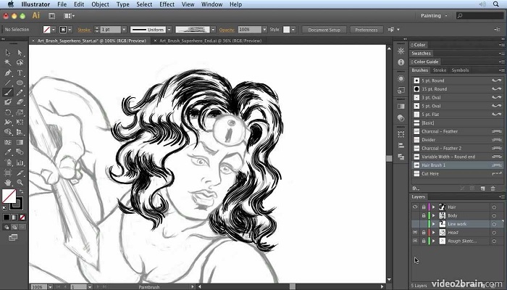Select the Pen tool

(x=8, y=72)
